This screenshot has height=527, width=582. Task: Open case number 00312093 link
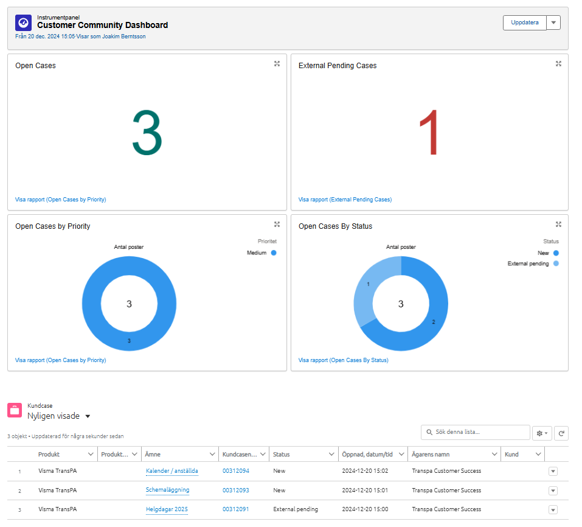point(235,490)
